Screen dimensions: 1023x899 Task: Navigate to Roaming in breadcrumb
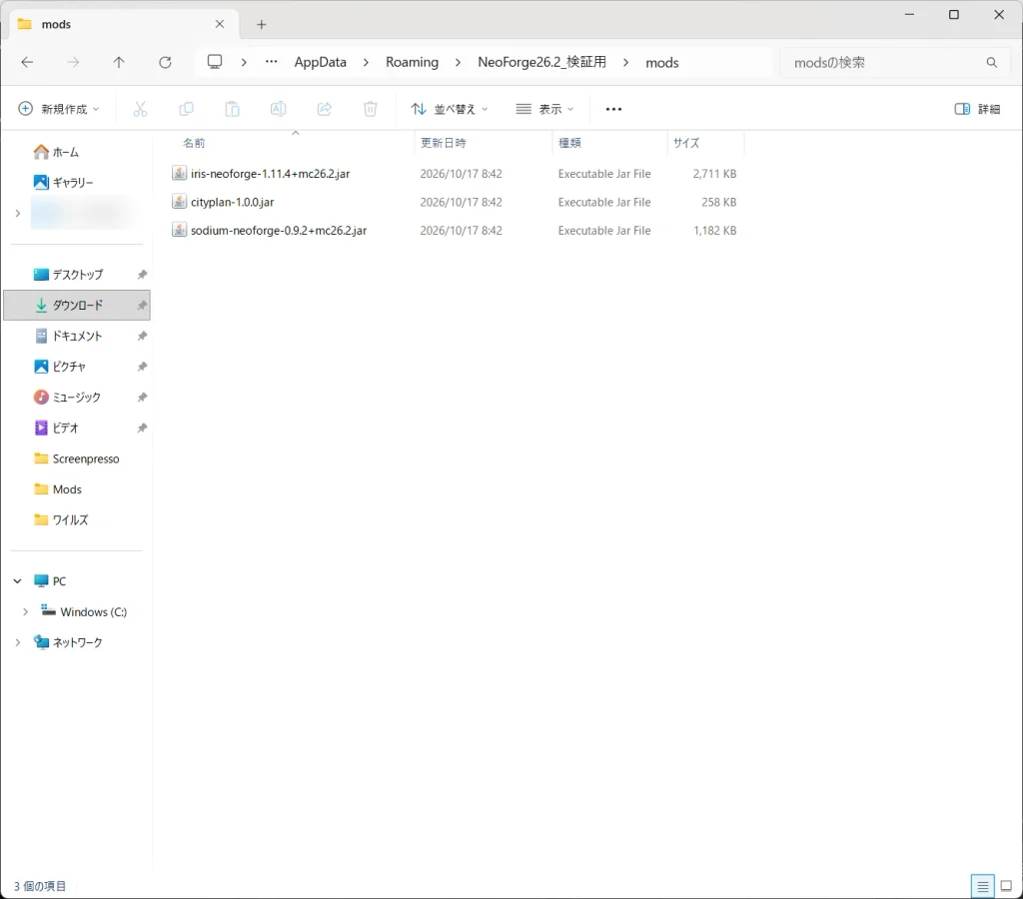(412, 62)
